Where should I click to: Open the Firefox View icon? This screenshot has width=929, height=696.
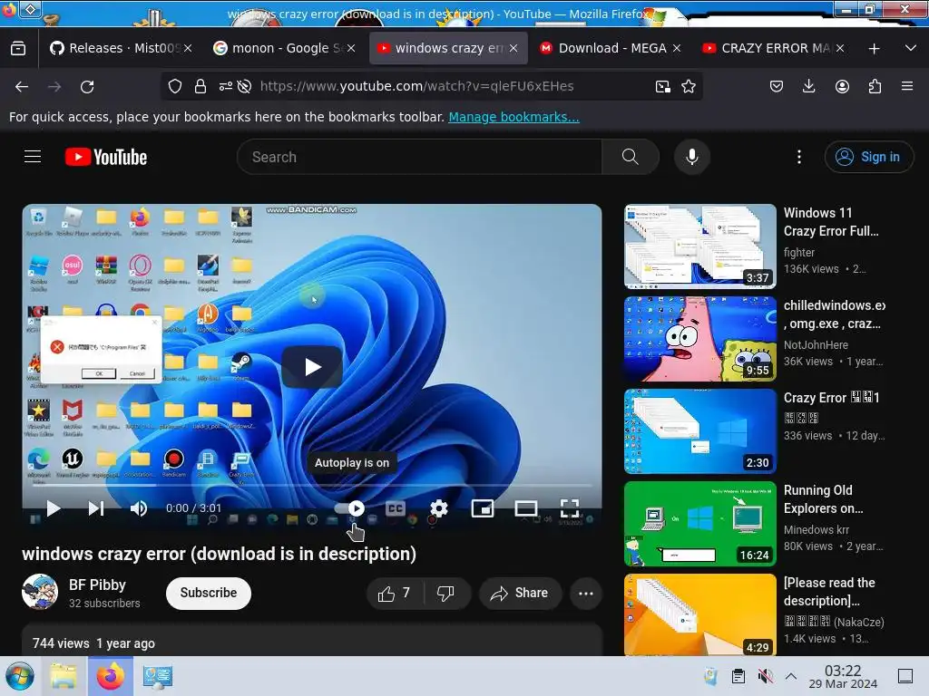tap(18, 48)
